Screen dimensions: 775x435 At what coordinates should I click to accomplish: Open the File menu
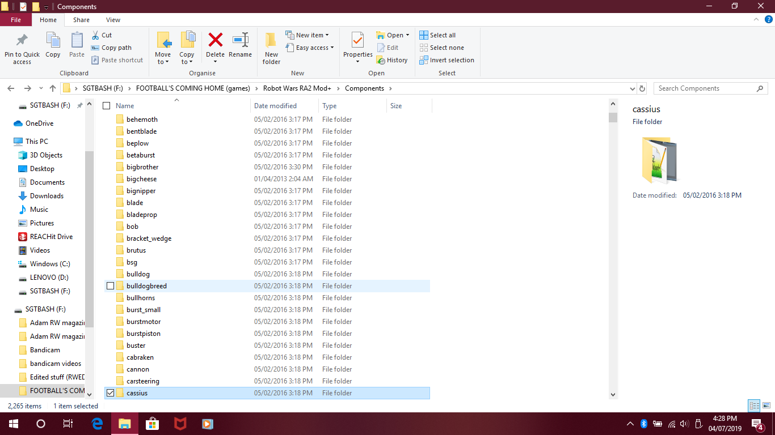tap(16, 20)
